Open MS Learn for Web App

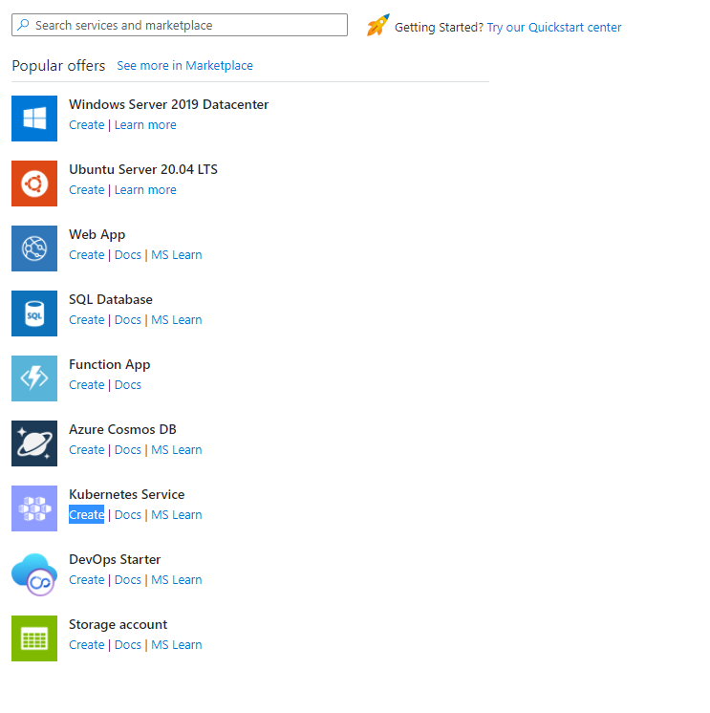coord(177,254)
